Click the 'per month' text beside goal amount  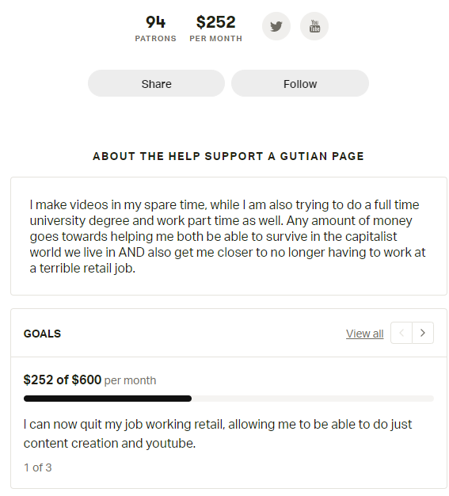[131, 380]
